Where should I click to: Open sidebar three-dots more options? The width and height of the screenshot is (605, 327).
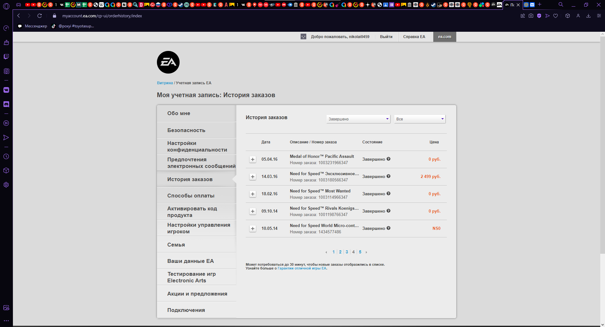(6, 321)
